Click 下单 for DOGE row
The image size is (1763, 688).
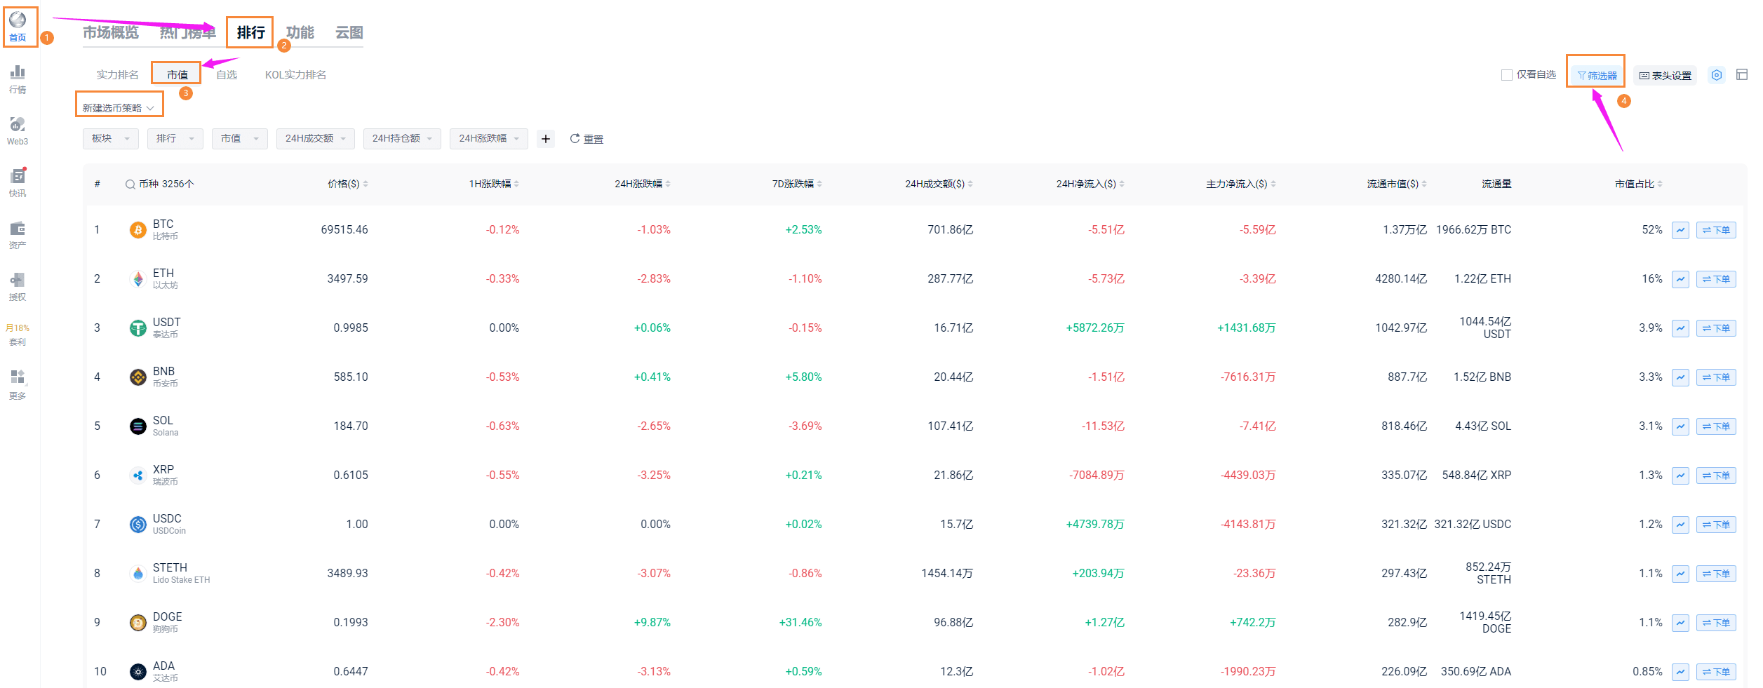[1716, 623]
